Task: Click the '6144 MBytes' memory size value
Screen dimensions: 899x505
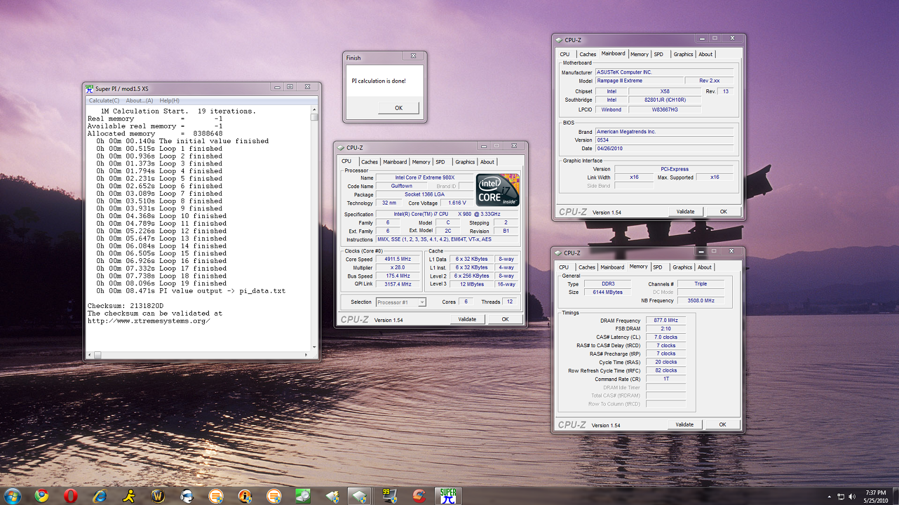Action: pyautogui.click(x=608, y=292)
